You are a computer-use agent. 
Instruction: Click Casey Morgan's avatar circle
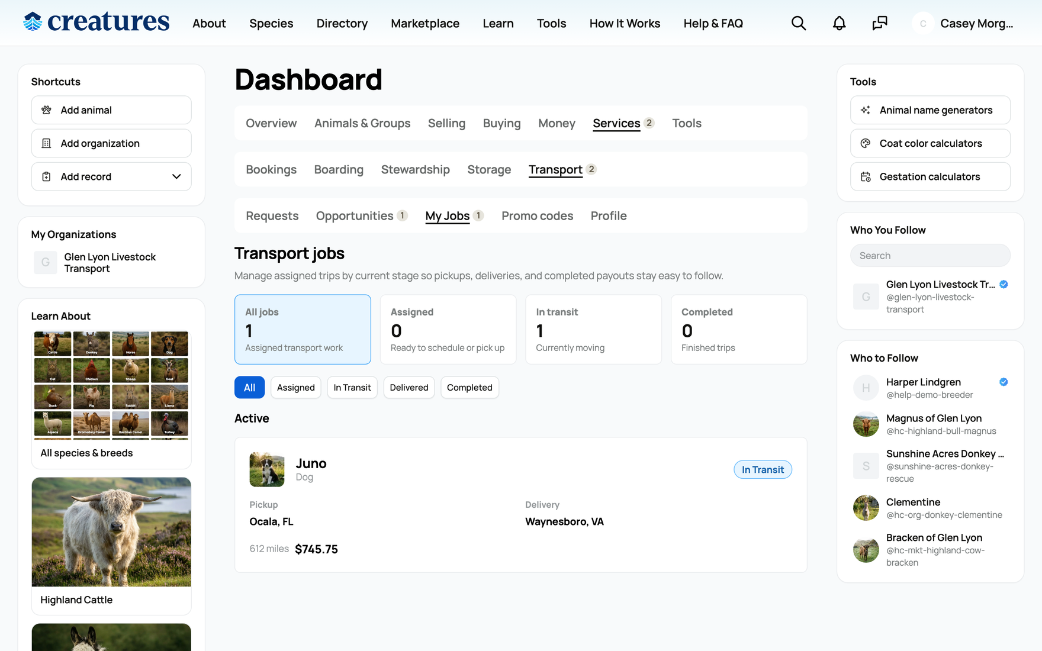pos(923,23)
